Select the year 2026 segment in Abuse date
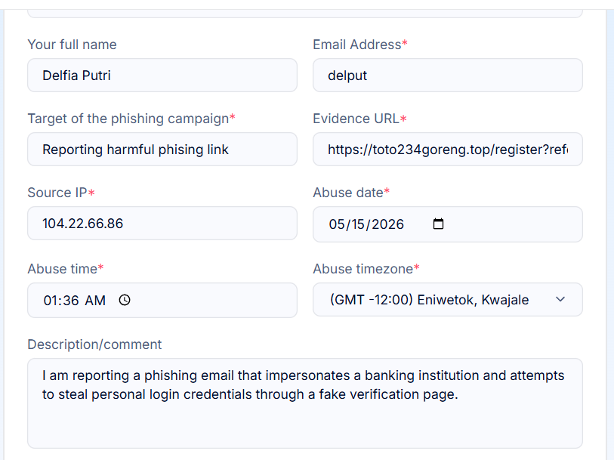 [387, 224]
